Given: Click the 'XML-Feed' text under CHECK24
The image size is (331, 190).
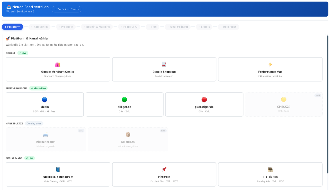Looking at the screenshot, I should 284,111.
